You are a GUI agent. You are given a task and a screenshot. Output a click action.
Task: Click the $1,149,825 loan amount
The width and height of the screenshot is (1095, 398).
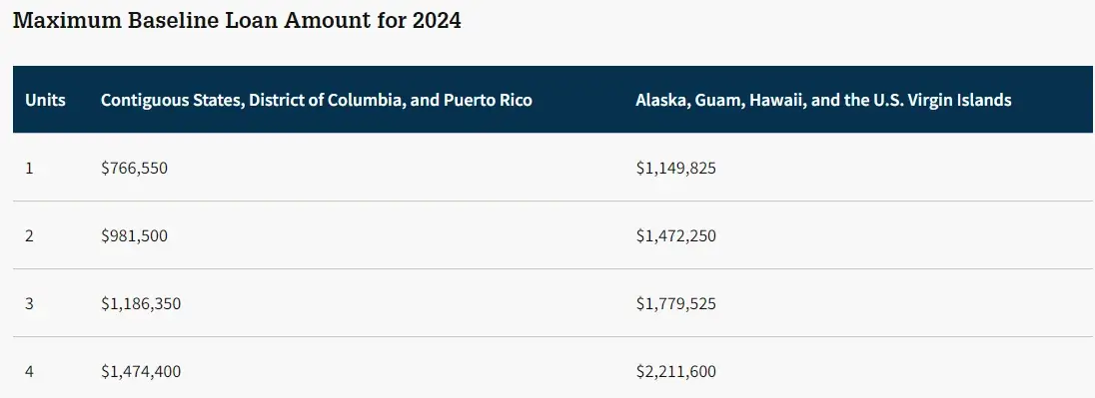pos(676,168)
